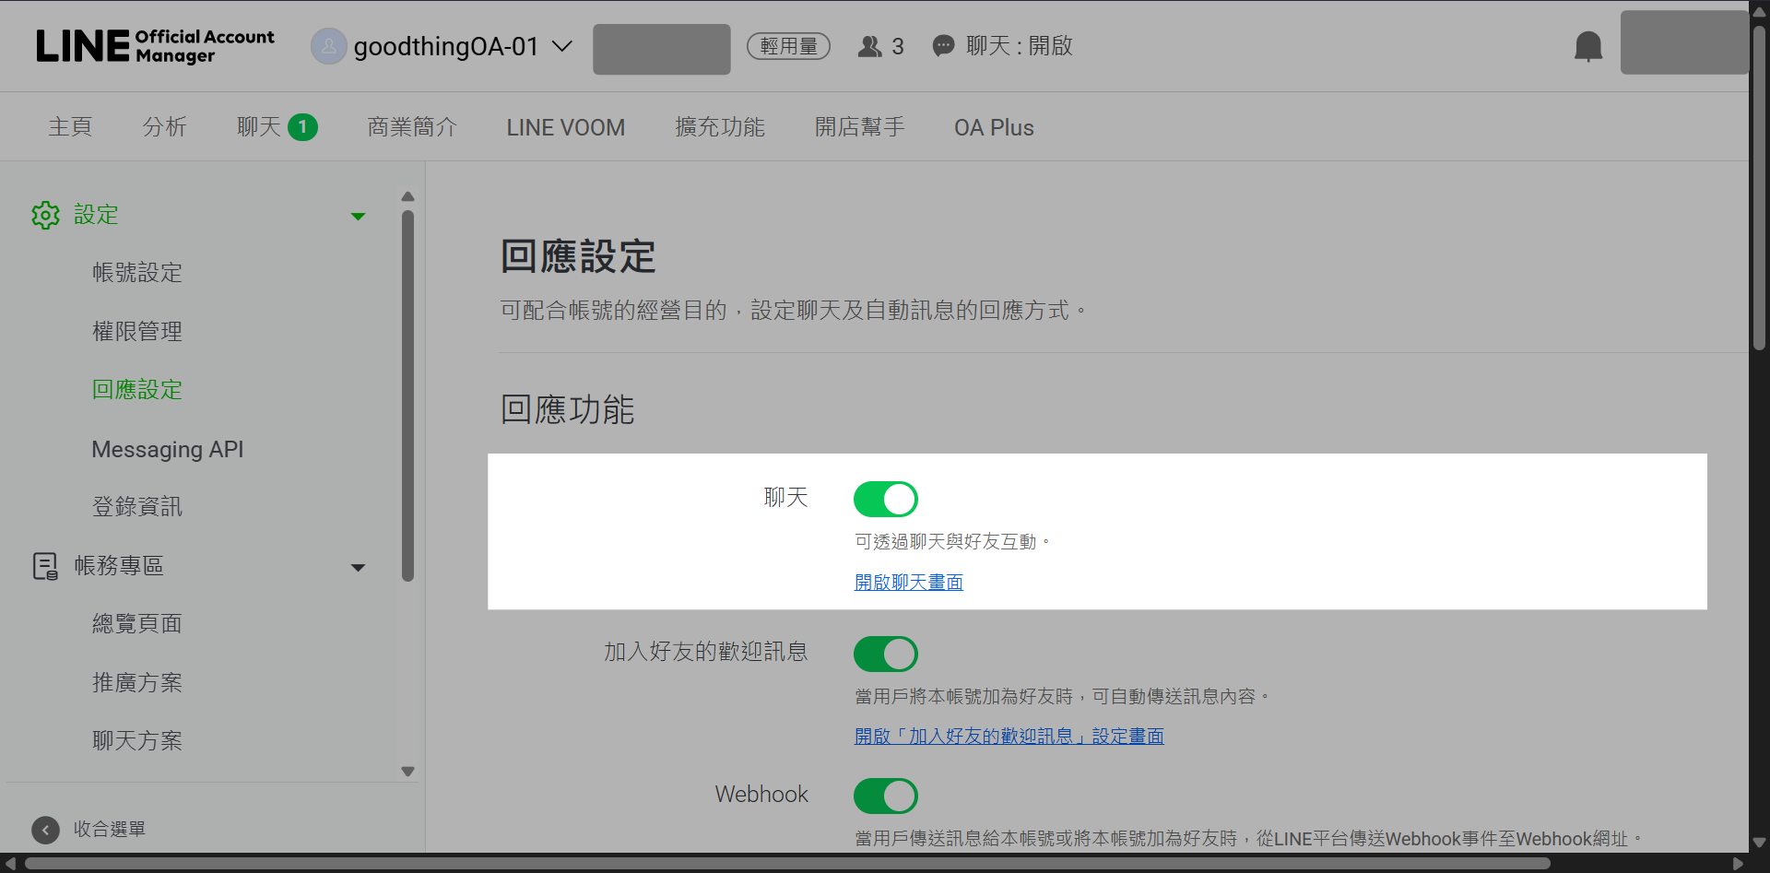Image resolution: width=1770 pixels, height=873 pixels.
Task: Click the friends count icon
Action: tap(869, 46)
